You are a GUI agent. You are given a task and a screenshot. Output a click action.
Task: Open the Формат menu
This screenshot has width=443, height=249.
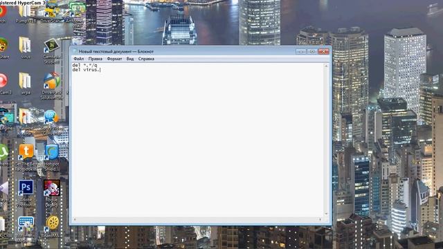point(114,59)
